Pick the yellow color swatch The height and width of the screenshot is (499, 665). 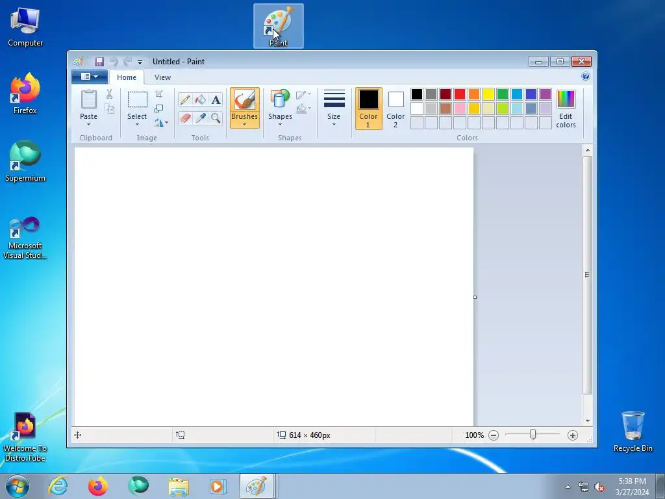[x=488, y=94]
